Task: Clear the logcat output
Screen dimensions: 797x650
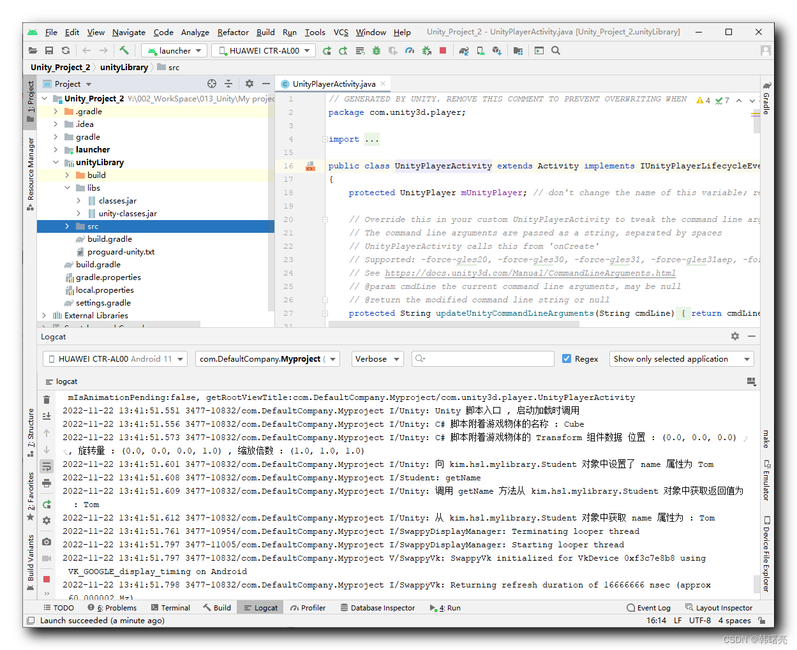Action: (47, 401)
